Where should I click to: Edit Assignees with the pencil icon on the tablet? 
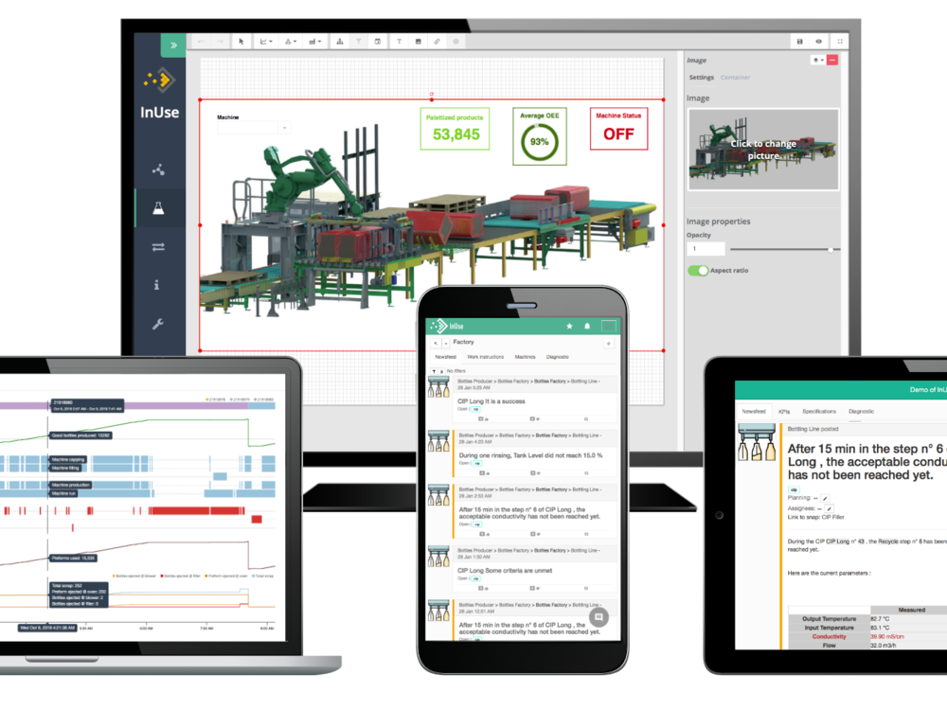coord(830,509)
